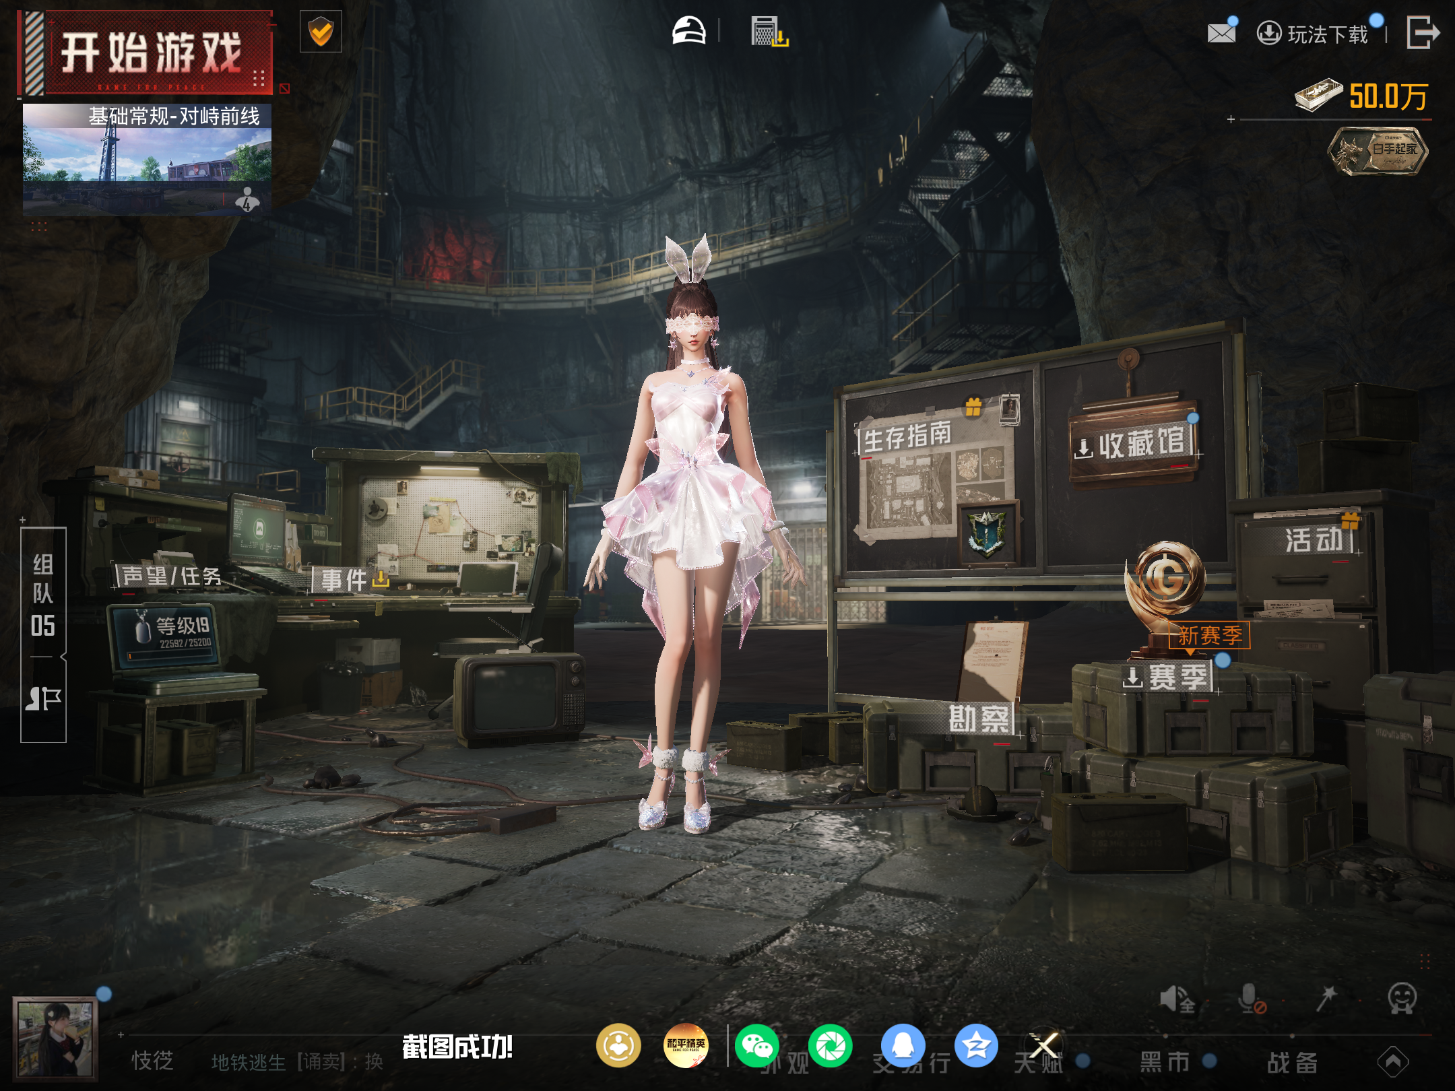
Task: Expand the start button mode grid dots
Action: point(258,79)
